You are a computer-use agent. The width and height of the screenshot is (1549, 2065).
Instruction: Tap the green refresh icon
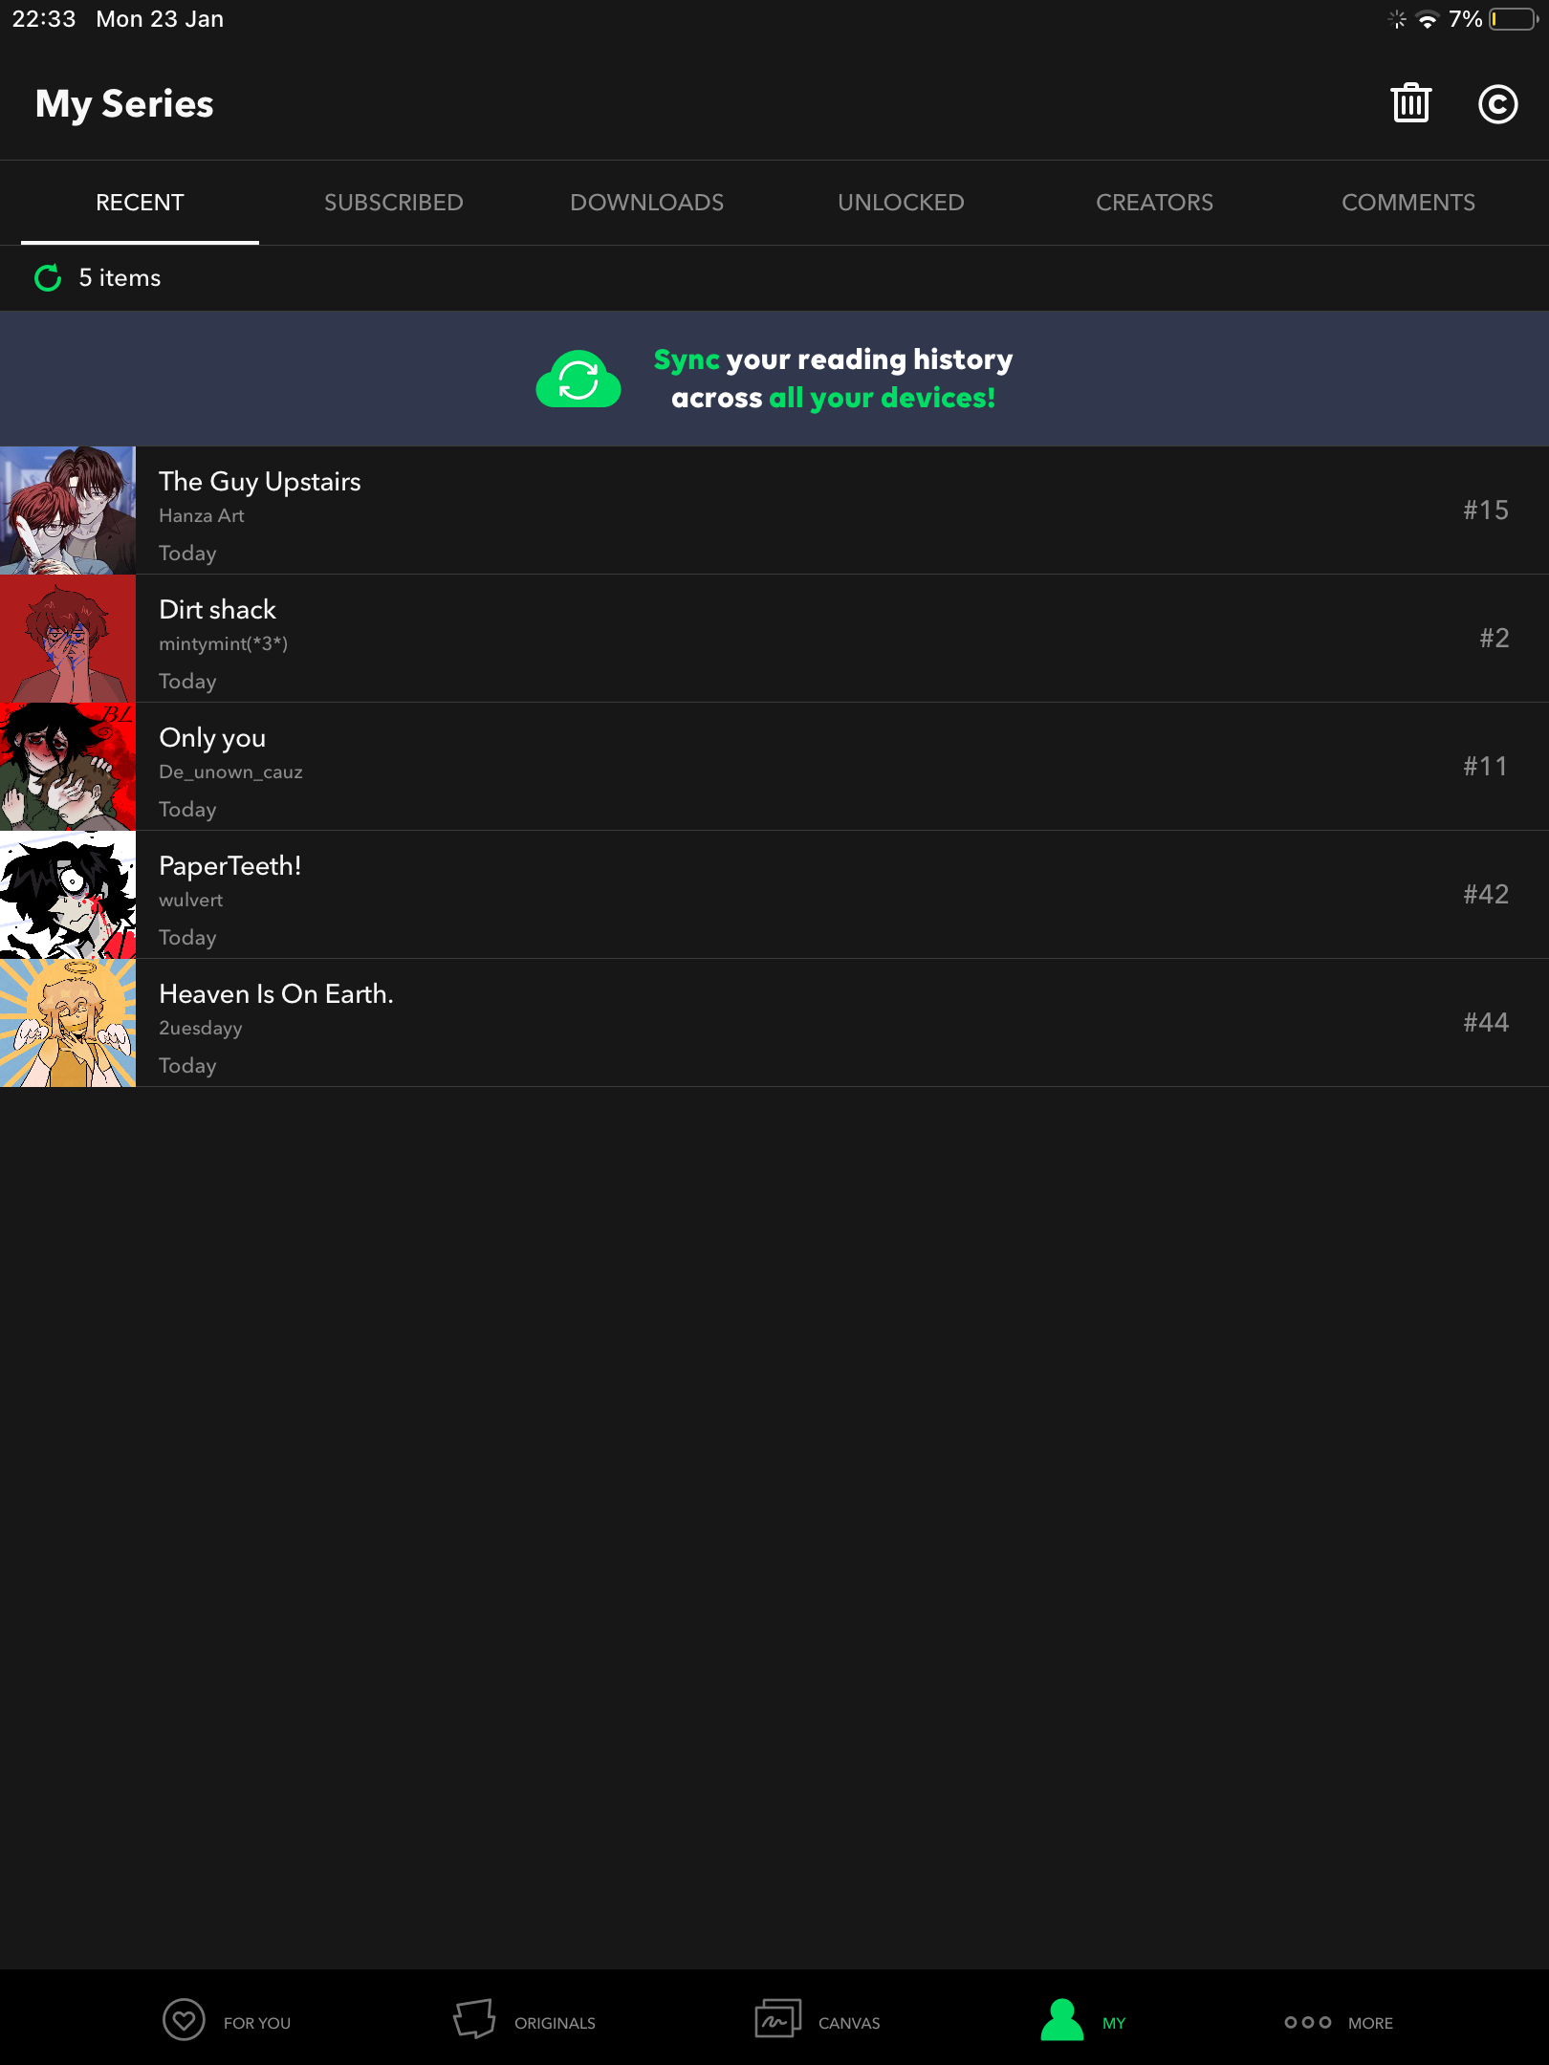click(48, 278)
